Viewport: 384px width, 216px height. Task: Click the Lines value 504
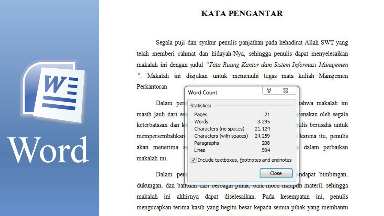pyautogui.click(x=266, y=150)
